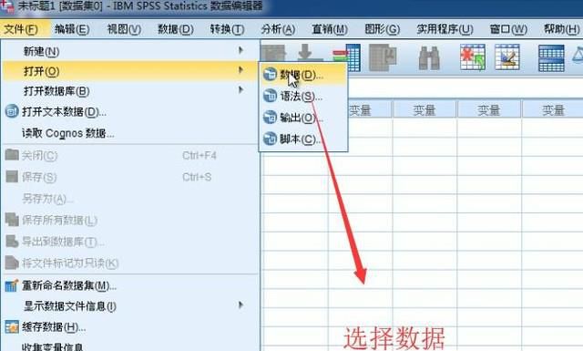The height and width of the screenshot is (351, 583).
Task: Open the 实用程序(U) menu
Action: click(x=445, y=29)
